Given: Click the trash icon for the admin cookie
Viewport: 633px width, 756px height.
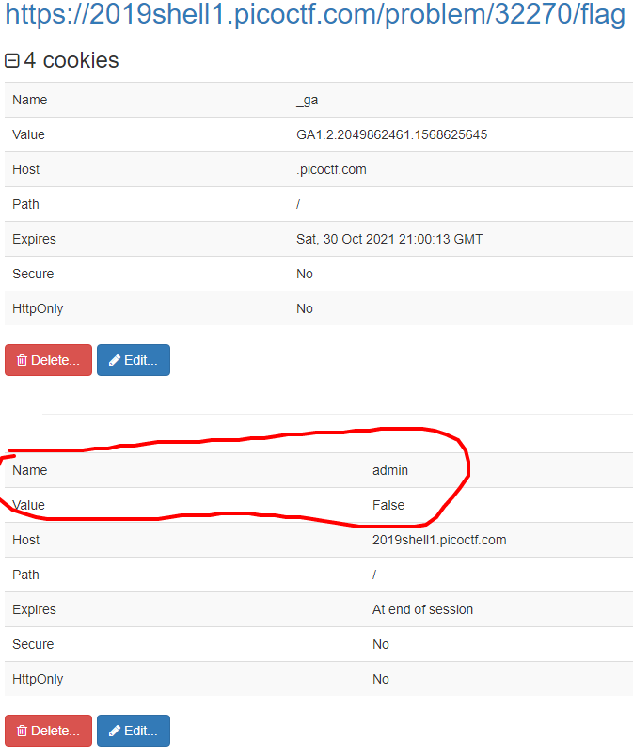Looking at the screenshot, I should [23, 731].
